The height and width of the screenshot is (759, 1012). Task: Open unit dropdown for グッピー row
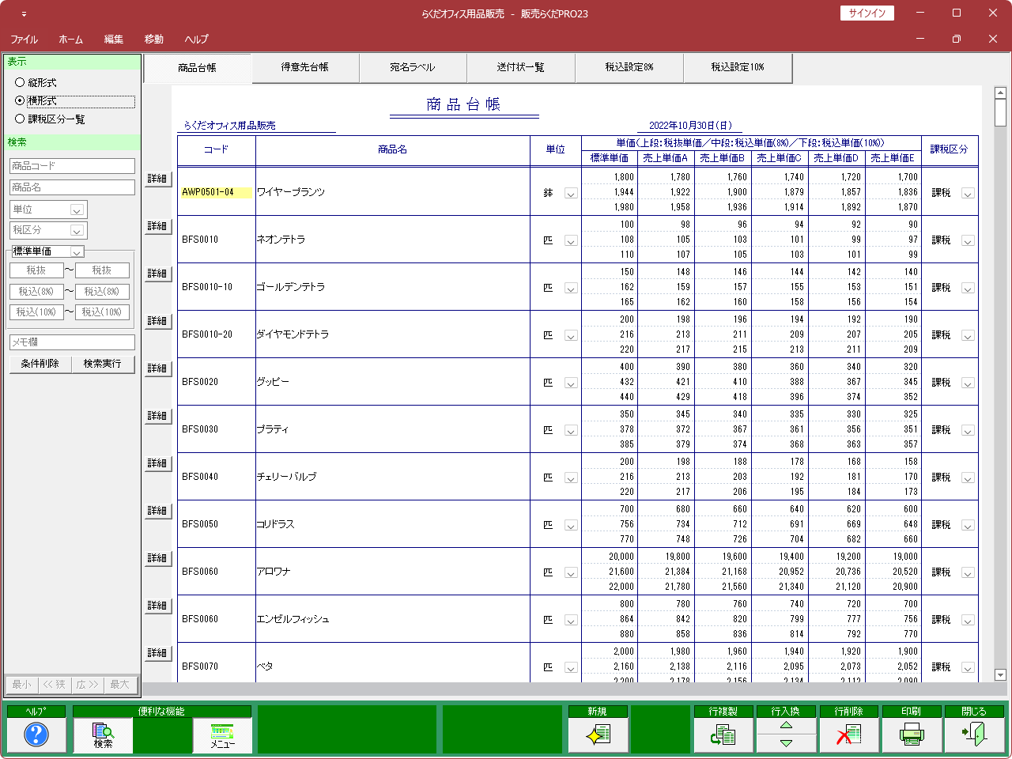[x=571, y=383]
